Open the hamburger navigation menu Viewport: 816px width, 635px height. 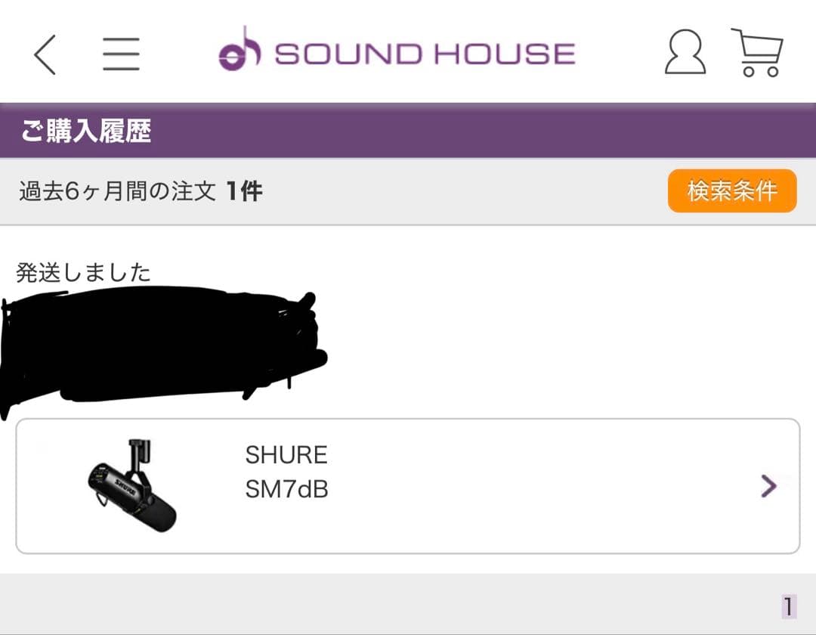pyautogui.click(x=121, y=54)
